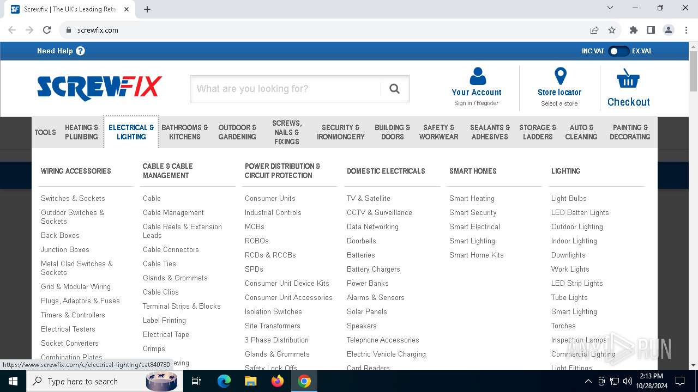Open the Building & Doors menu
Image resolution: width=698 pixels, height=392 pixels.
(x=393, y=132)
